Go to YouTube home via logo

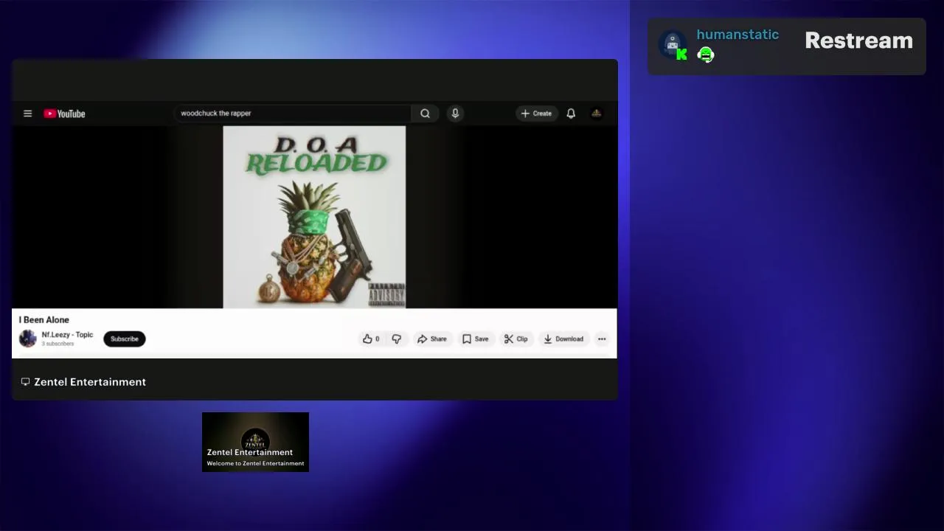[x=64, y=114]
